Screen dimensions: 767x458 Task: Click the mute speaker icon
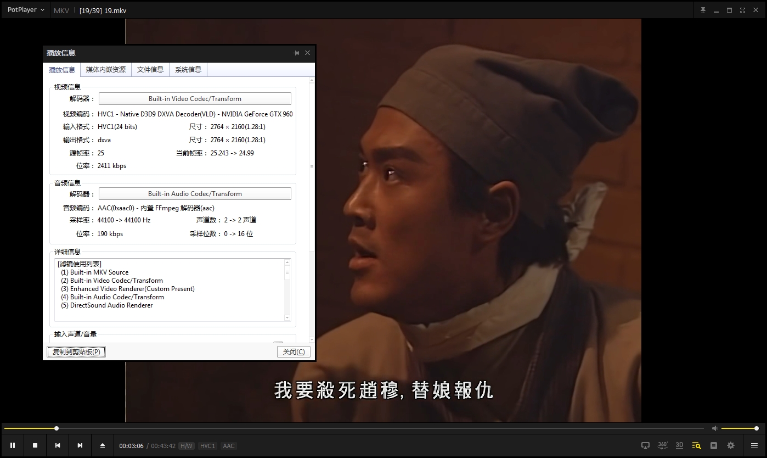pyautogui.click(x=715, y=428)
